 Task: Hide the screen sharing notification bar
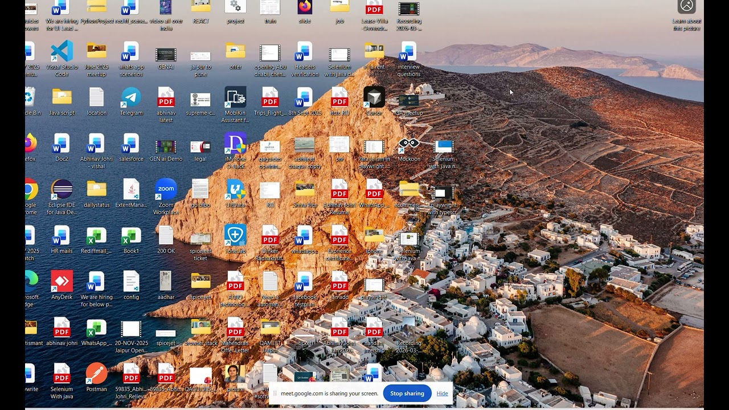443,393
